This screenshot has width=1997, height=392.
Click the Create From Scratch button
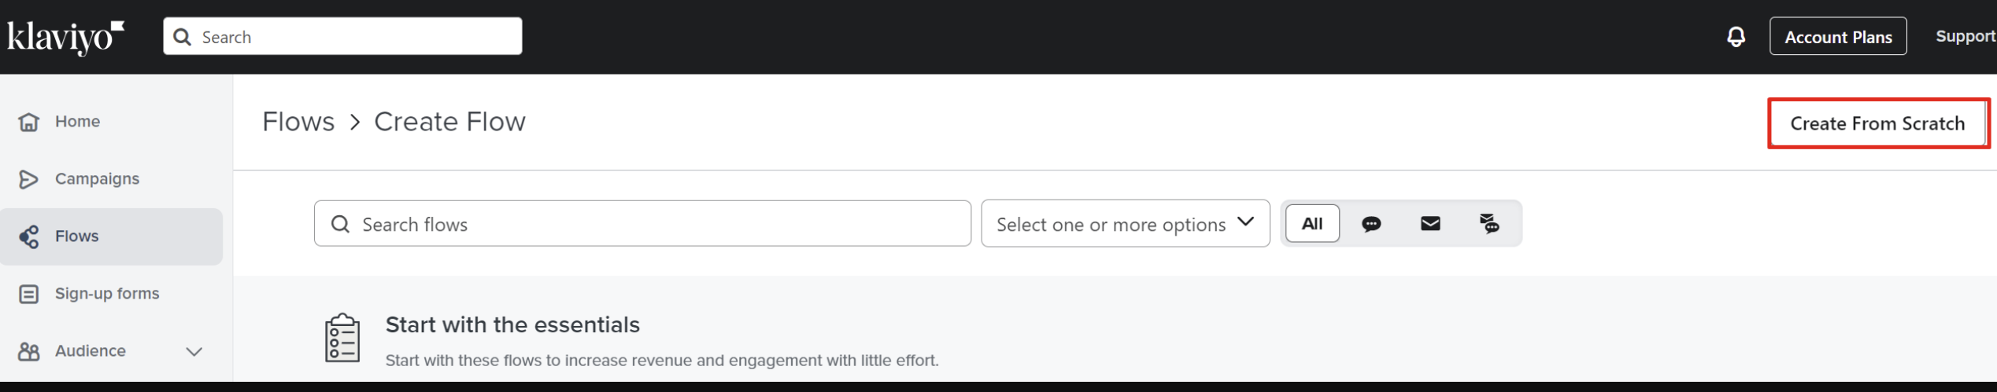1877,123
